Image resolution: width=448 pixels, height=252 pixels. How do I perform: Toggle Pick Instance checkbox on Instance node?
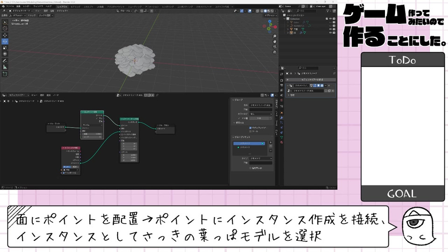coord(122,134)
